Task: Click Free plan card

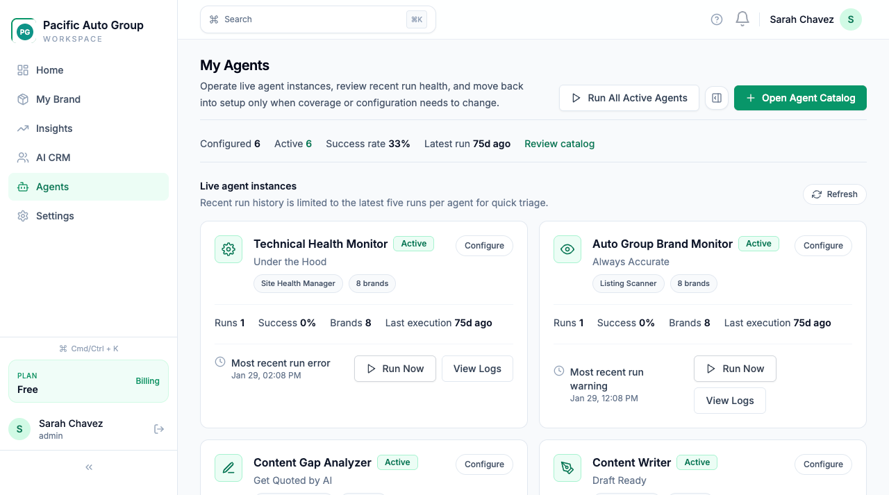Action: click(88, 381)
